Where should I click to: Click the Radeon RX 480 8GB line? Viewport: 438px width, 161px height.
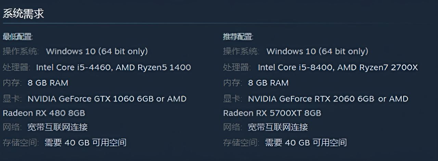coord(44,113)
